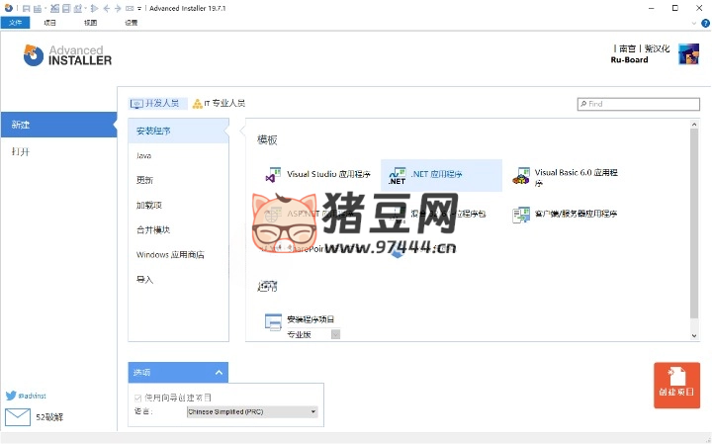This screenshot has width=712, height=444.
Task: Collapse the 选项 panel chevron
Action: coord(220,373)
